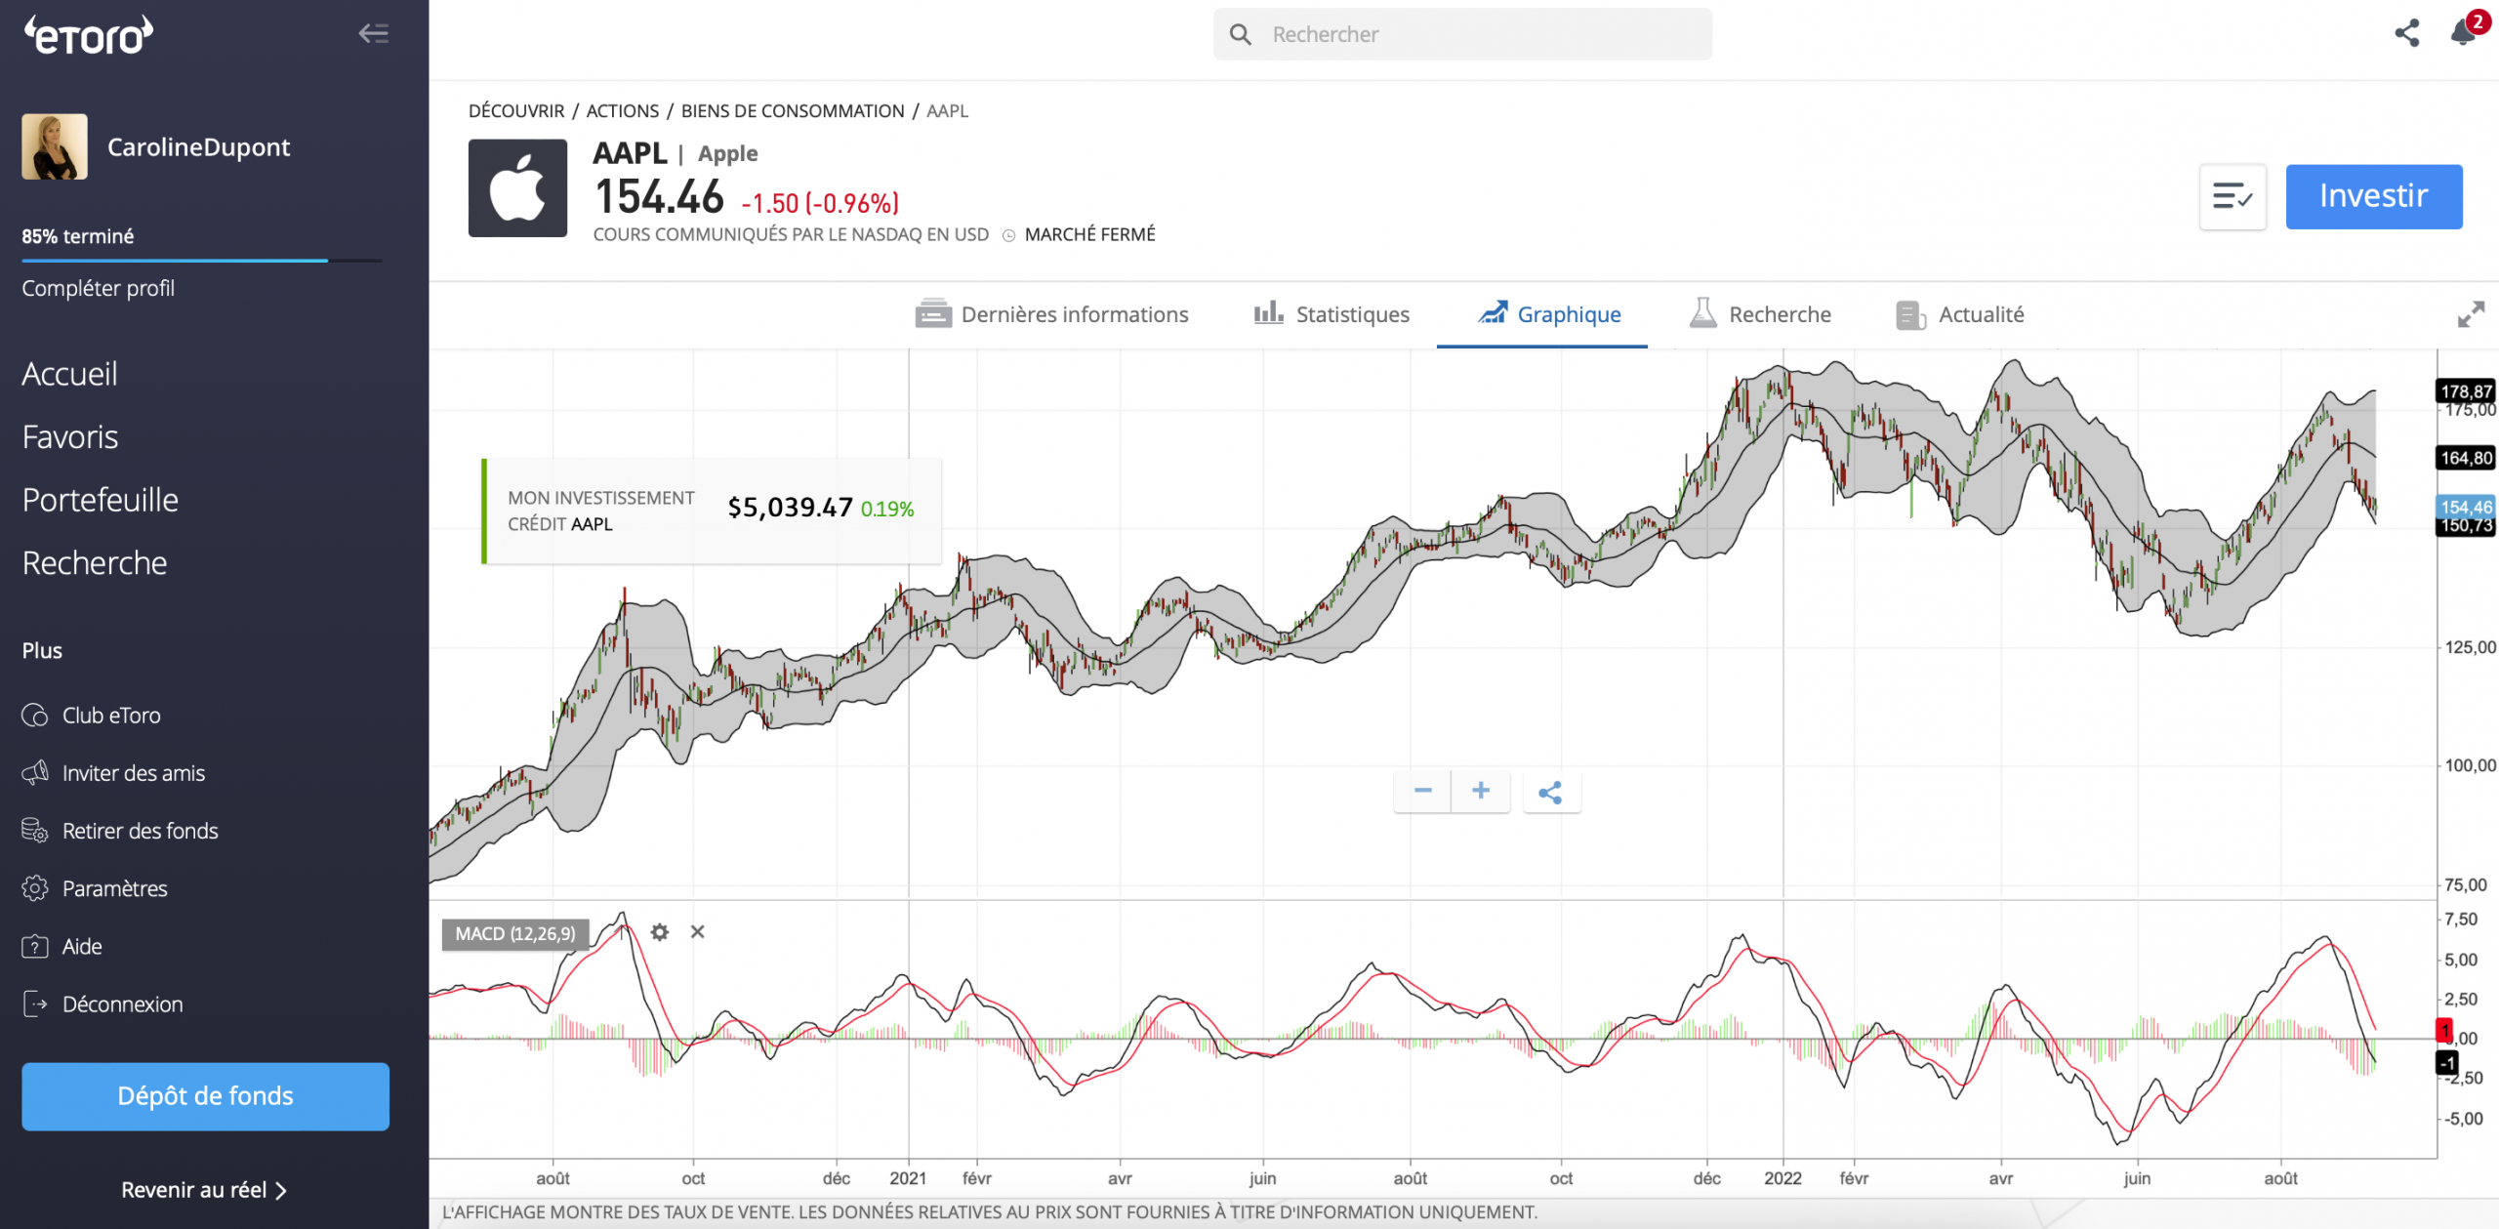This screenshot has width=2499, height=1229.
Task: Click the Retirer des fonds coins icon
Action: point(35,831)
